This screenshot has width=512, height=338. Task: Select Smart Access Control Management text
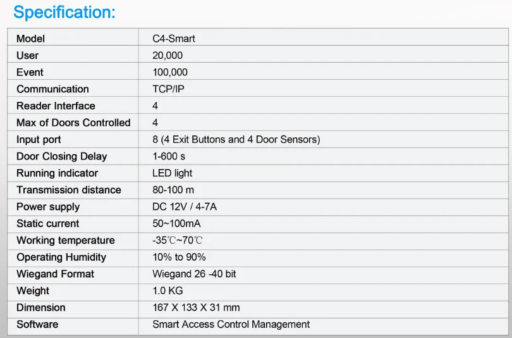pyautogui.click(x=231, y=324)
